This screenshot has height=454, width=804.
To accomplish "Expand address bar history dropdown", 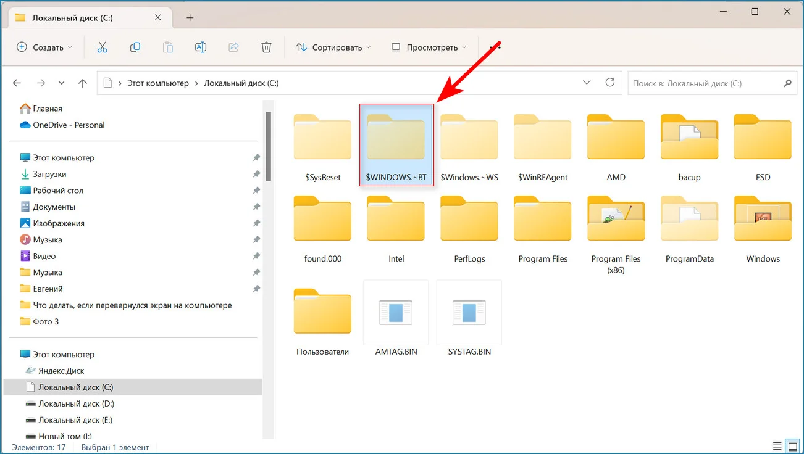I will 587,83.
